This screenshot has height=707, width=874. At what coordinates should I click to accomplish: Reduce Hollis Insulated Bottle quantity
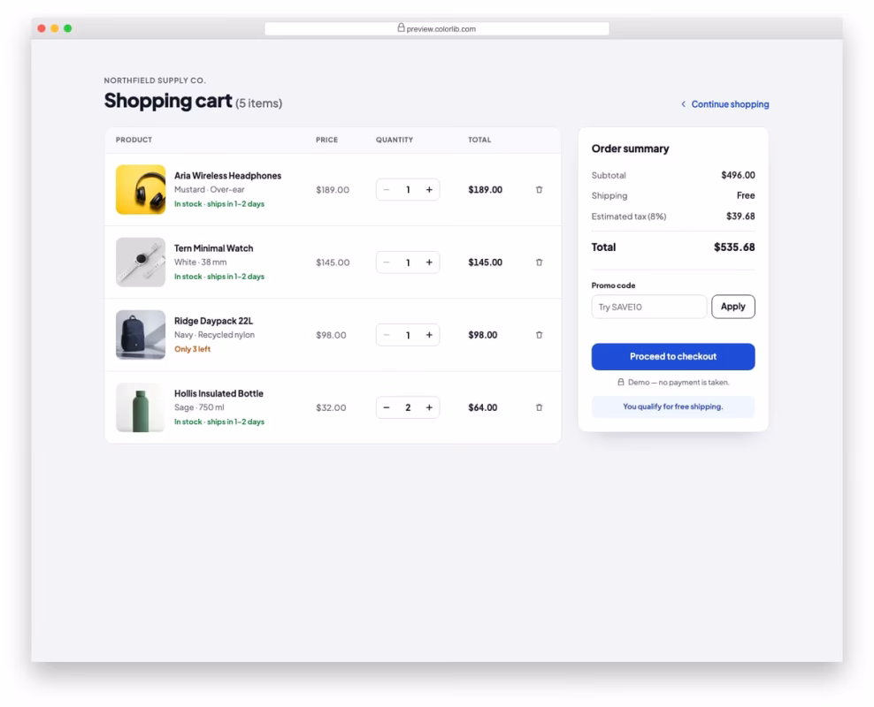[x=387, y=407]
